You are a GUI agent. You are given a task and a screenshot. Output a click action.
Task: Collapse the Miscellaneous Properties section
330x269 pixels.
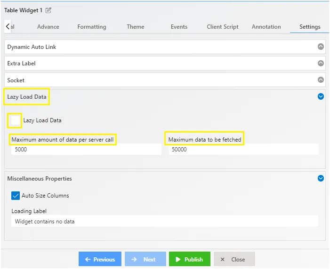[x=321, y=178]
